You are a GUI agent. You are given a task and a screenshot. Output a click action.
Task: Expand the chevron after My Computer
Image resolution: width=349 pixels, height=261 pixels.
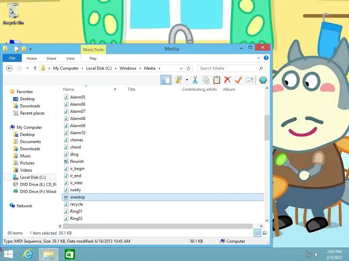(x=82, y=68)
